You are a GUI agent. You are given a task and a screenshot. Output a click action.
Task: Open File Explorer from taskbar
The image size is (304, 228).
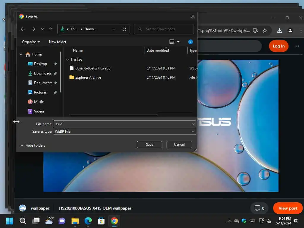75,221
